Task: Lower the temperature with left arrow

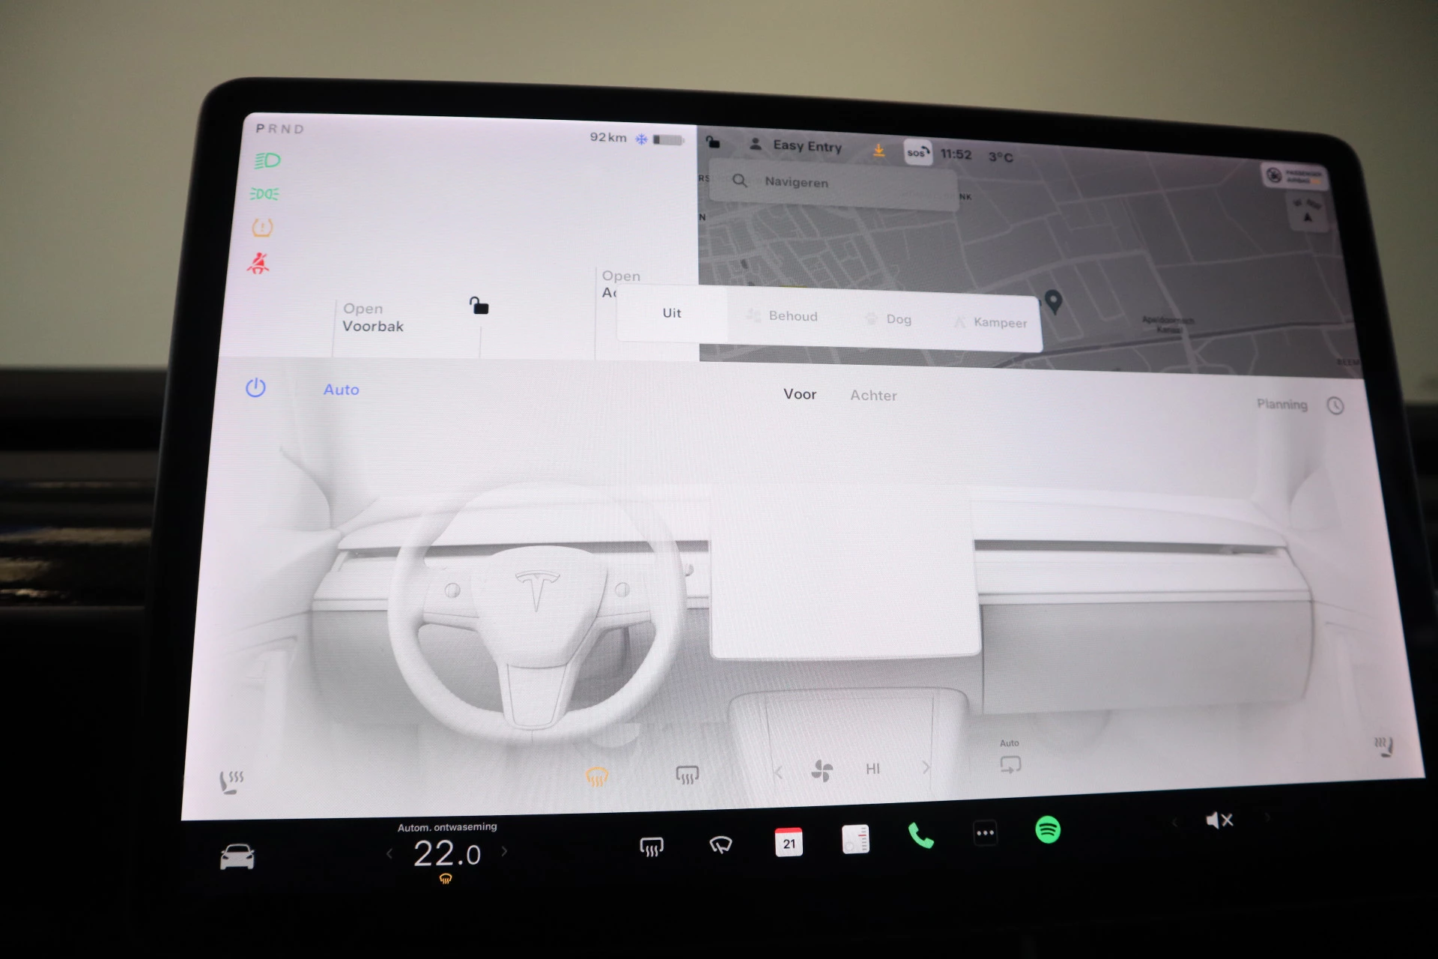Action: (x=389, y=853)
